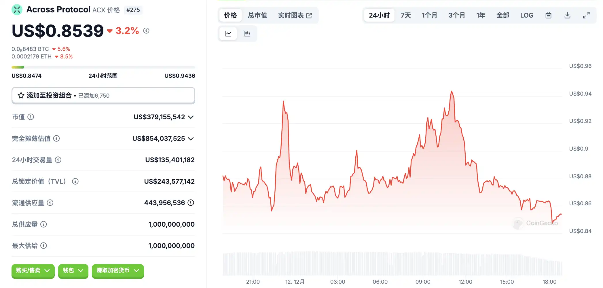Switch to line chart view icon
The width and height of the screenshot is (603, 288).
228,34
